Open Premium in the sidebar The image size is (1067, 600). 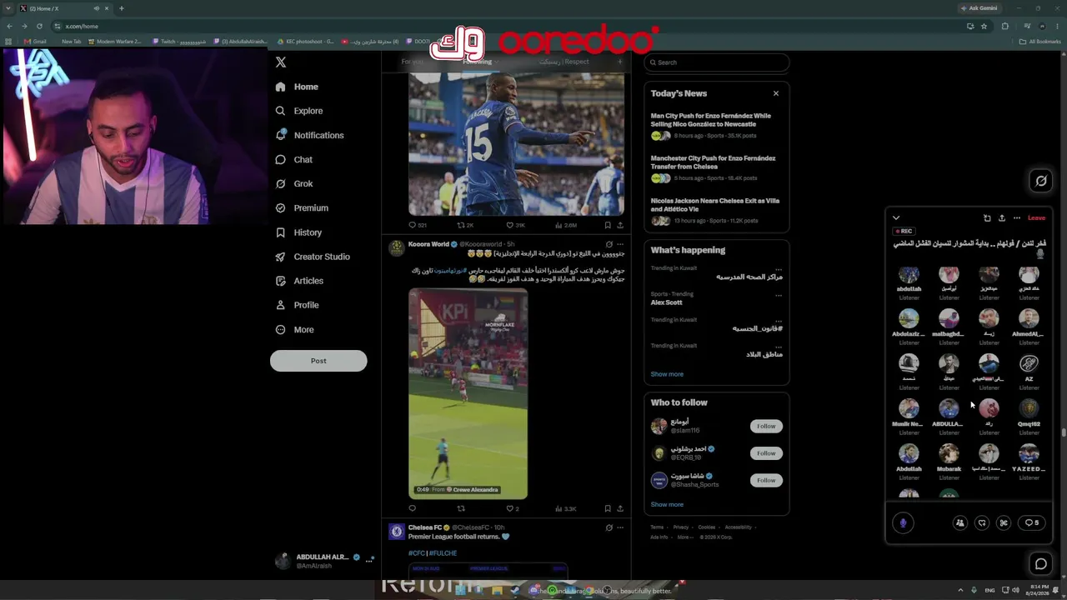(x=301, y=207)
